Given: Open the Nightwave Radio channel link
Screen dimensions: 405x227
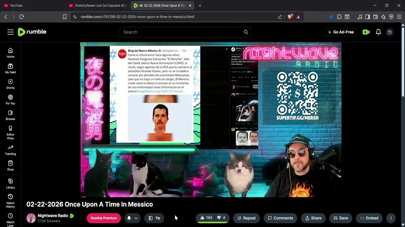Looking at the screenshot, I should click(53, 216).
